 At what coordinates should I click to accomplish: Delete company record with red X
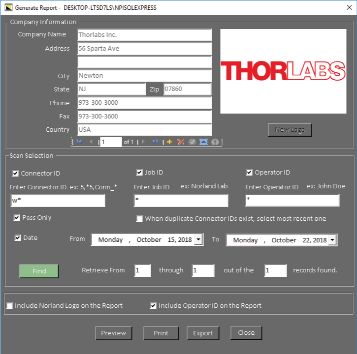pyautogui.click(x=181, y=142)
